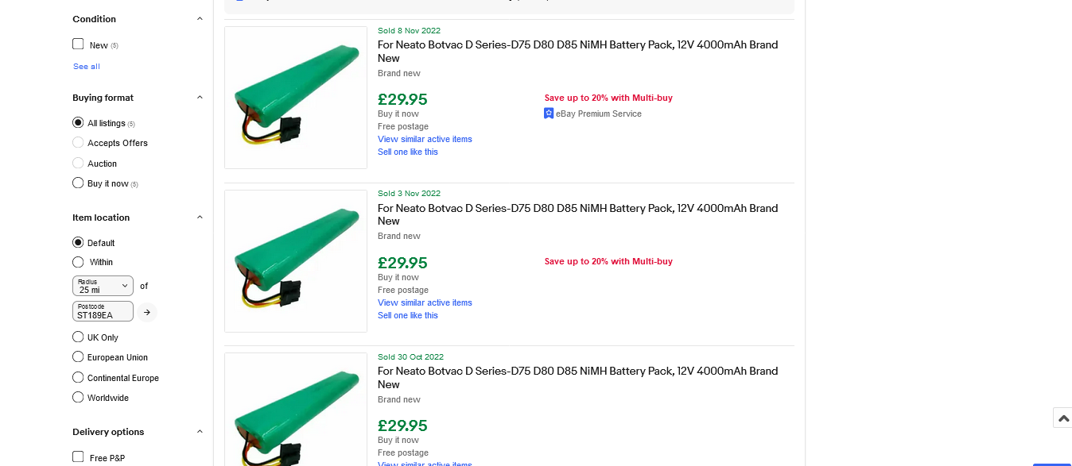
Task: Open the battery thumbnail sold 8 Nov 2022
Action: [296, 98]
